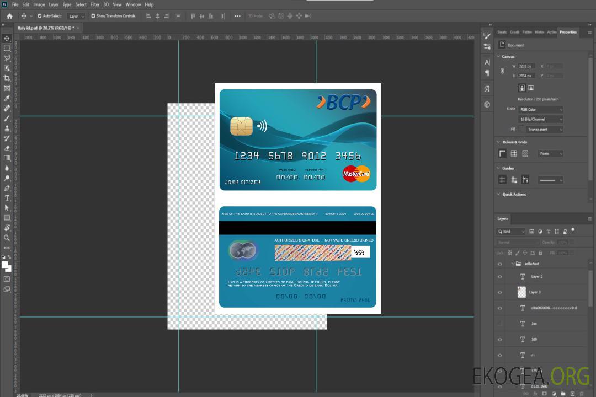Select the Horizontal Type tool

click(x=7, y=198)
